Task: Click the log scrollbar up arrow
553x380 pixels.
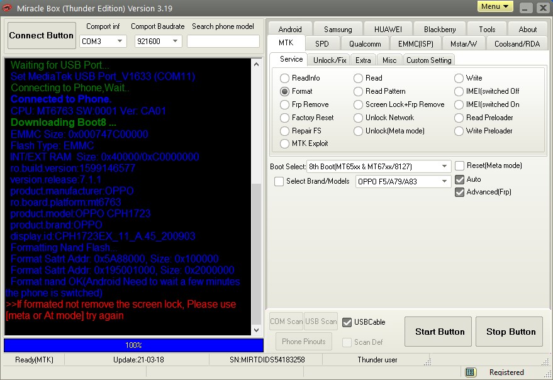Action: (x=257, y=64)
